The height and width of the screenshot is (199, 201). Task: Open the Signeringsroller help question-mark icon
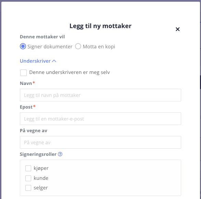coord(60,154)
